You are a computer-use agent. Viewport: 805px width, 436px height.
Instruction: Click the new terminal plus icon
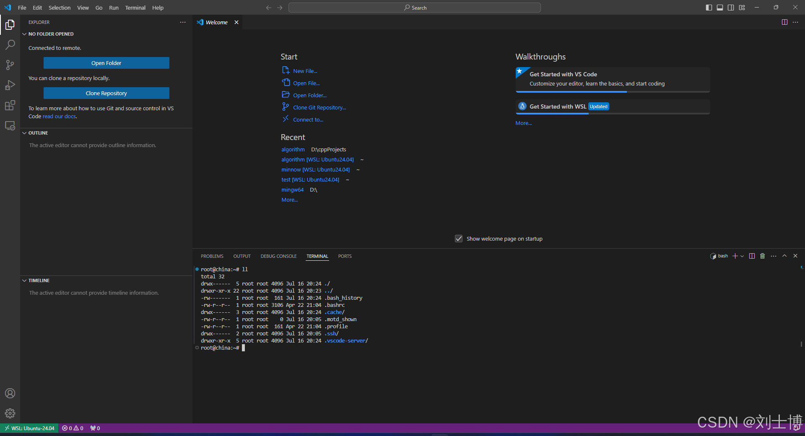pos(735,256)
